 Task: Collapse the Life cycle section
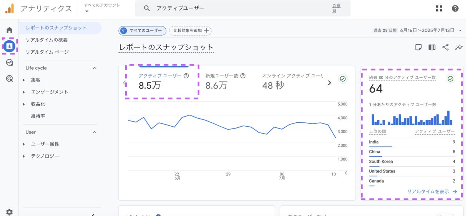[x=95, y=68]
